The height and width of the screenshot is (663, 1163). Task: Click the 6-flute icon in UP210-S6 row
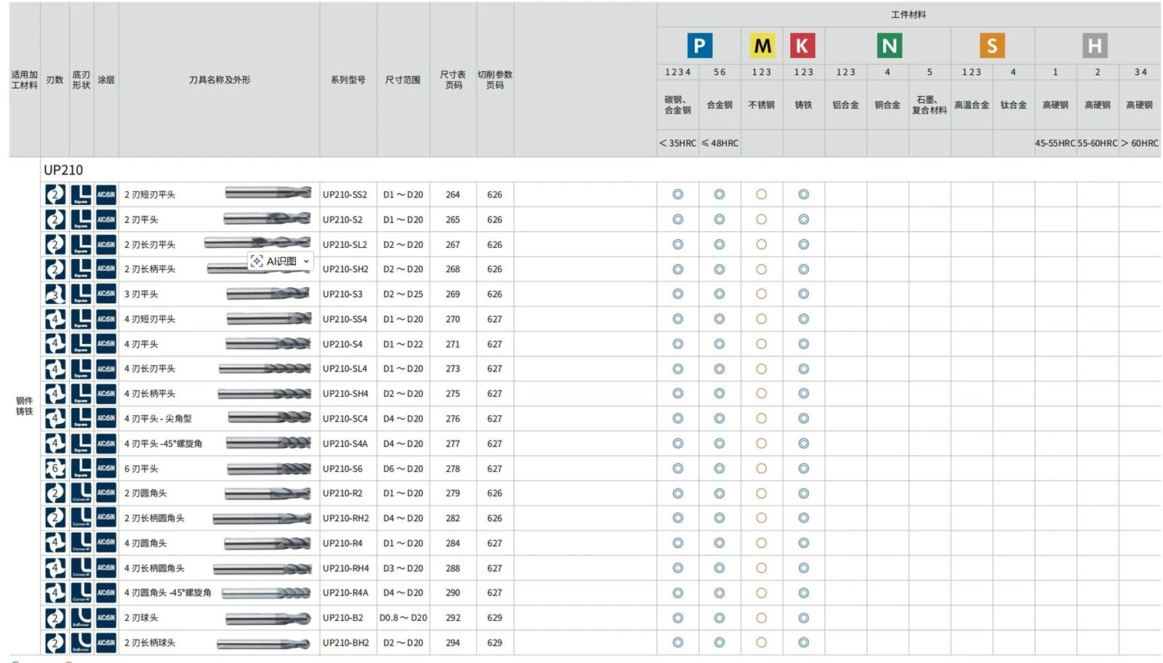[55, 469]
